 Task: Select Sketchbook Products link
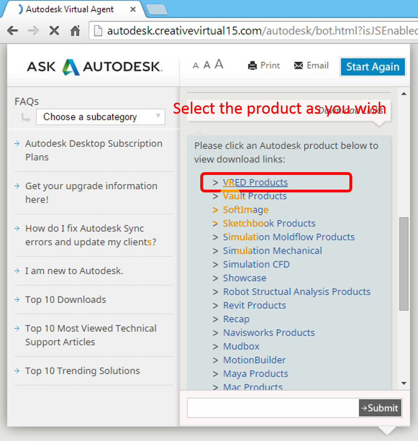[269, 223]
